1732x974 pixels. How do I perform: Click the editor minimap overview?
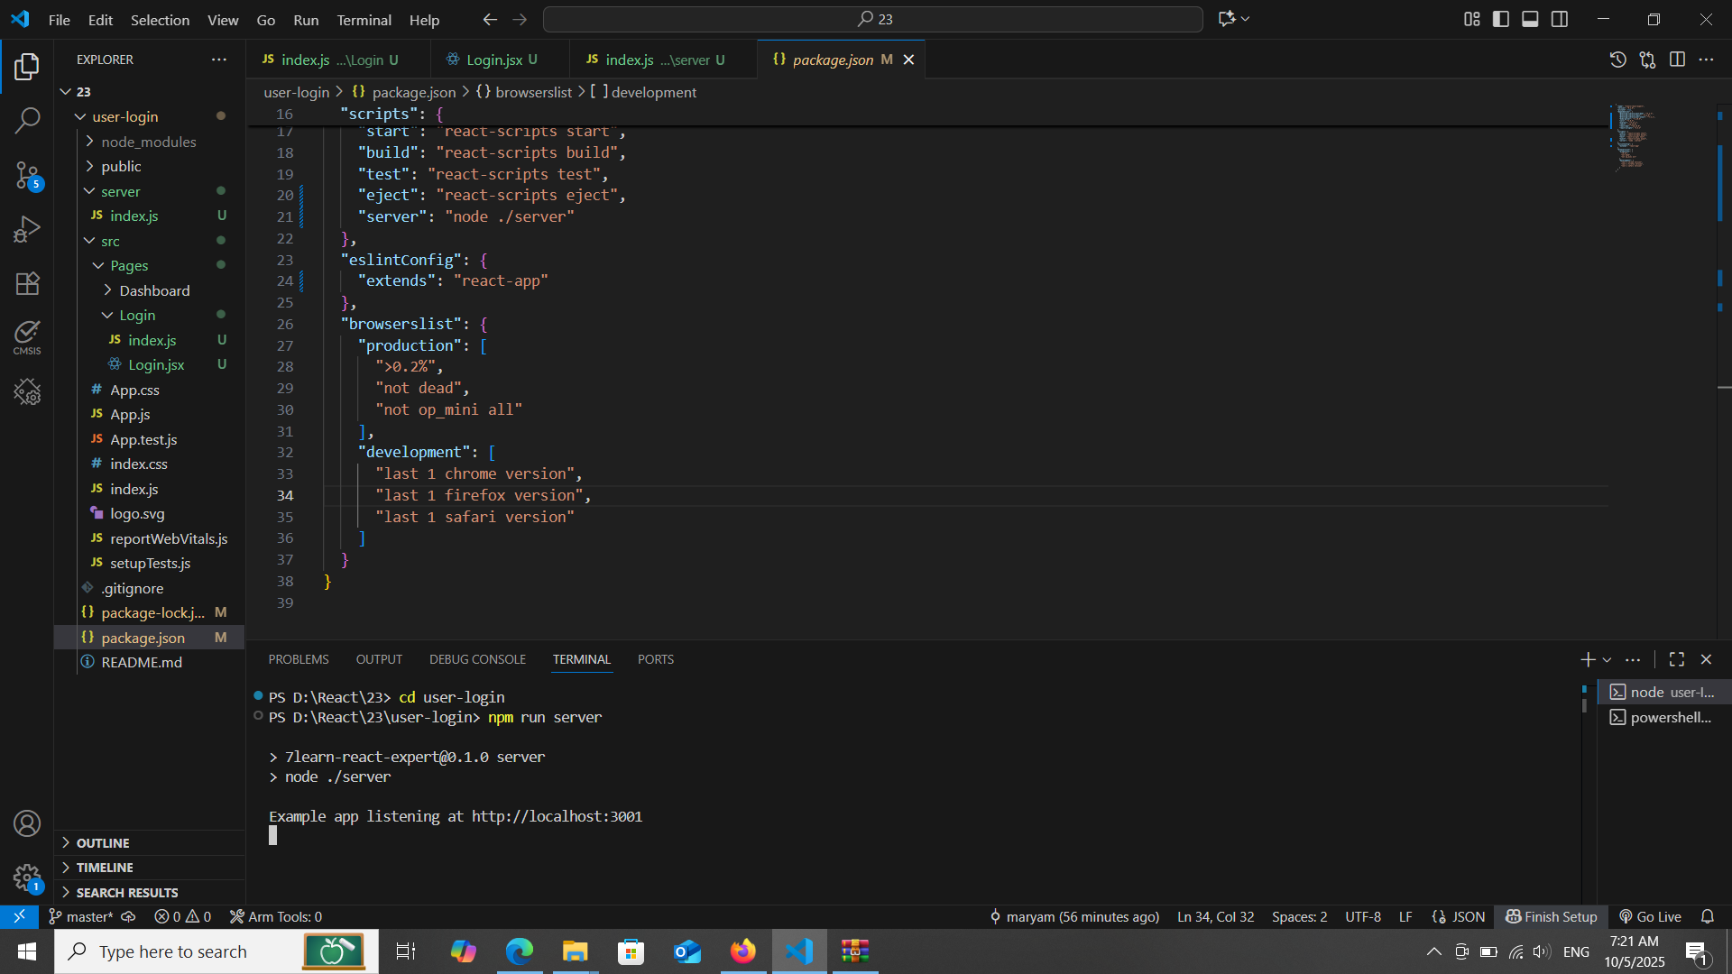[x=1634, y=138]
